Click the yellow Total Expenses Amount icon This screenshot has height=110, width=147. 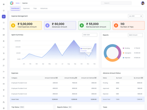pyautogui.click(x=13, y=26)
